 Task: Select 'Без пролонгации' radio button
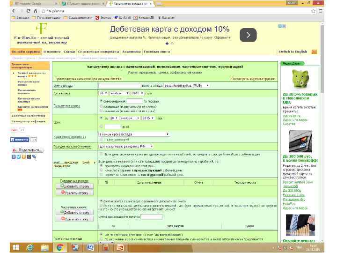point(101,234)
